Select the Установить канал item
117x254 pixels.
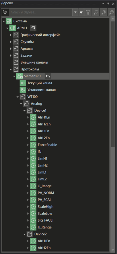coord(42,90)
